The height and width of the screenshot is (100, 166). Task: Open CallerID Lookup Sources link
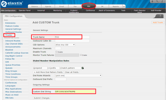pyautogui.click(x=17, y=53)
